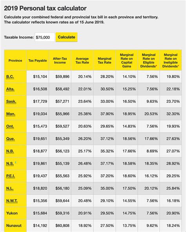Image resolution: width=186 pixels, height=232 pixels.
Task: Click the Ont. province link
Action: (x=10, y=126)
